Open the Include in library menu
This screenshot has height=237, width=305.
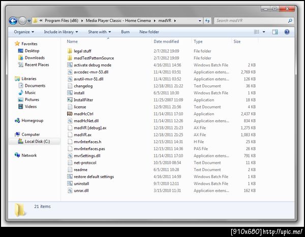click(61, 32)
